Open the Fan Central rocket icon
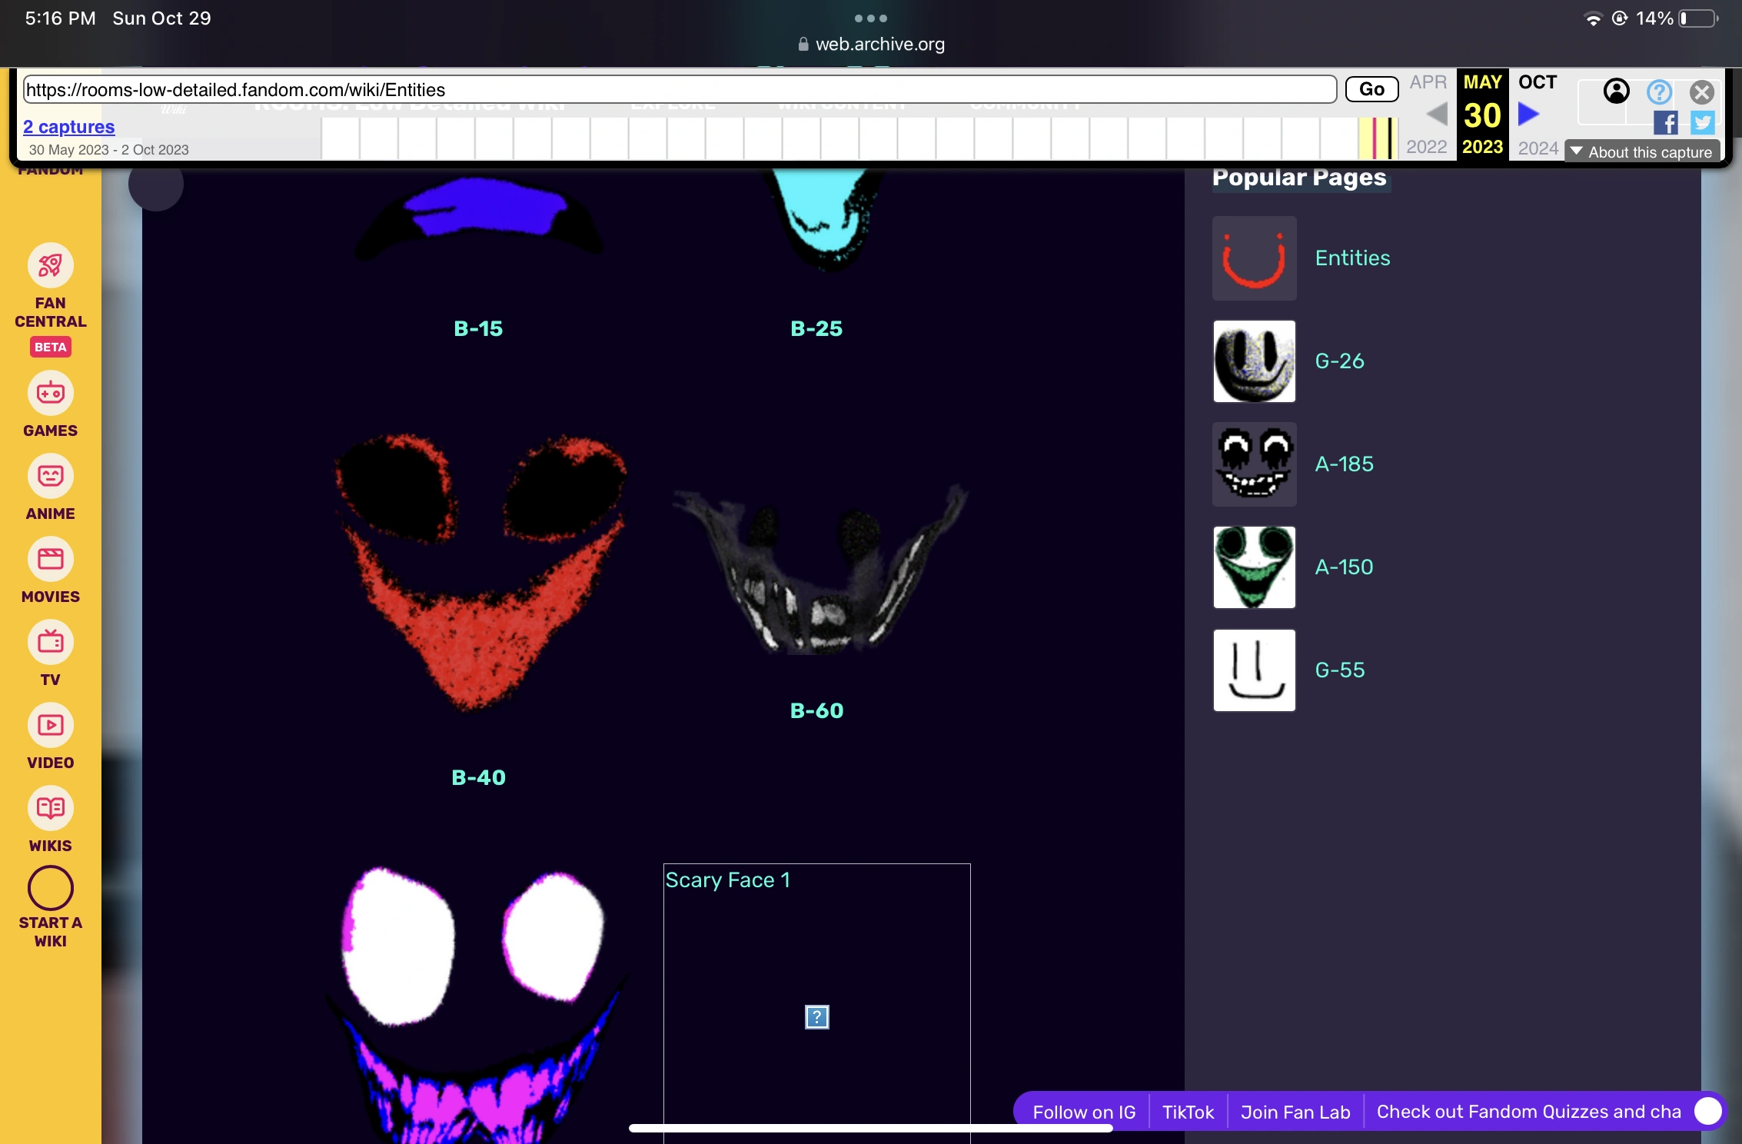 point(51,266)
